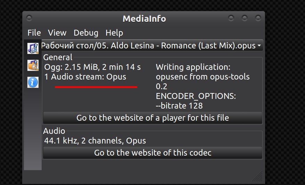Click the 1 Audio stream: Opus text
This screenshot has width=305, height=185.
(85, 77)
